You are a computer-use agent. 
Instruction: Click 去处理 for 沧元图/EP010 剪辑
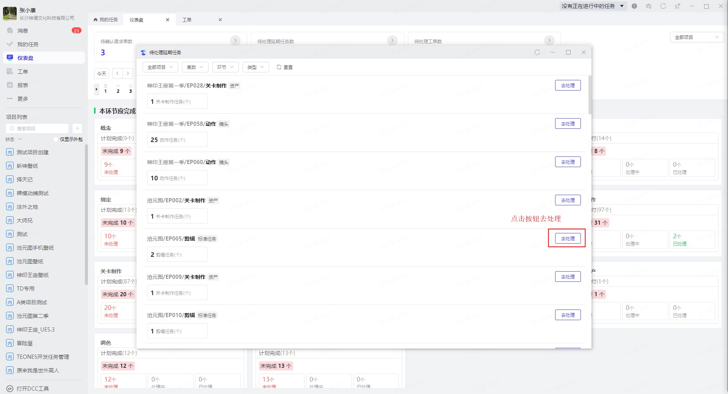click(568, 315)
